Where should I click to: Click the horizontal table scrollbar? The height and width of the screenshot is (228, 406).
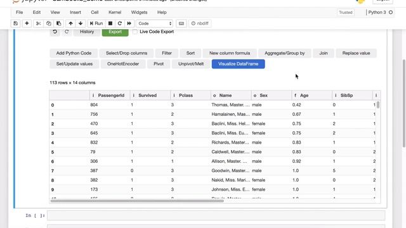pyautogui.click(x=137, y=201)
